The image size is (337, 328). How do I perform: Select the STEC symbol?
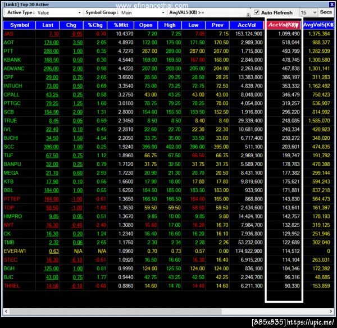pyautogui.click(x=11, y=260)
